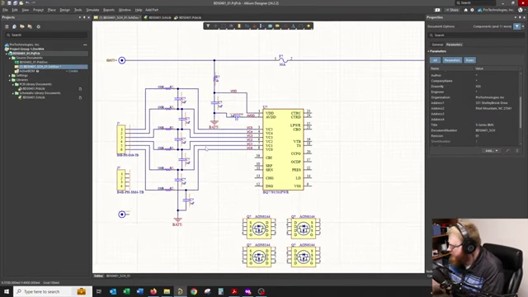This screenshot has width=528, height=297.
Task: Open the Add dropdown in Properties panel
Action: point(492,150)
